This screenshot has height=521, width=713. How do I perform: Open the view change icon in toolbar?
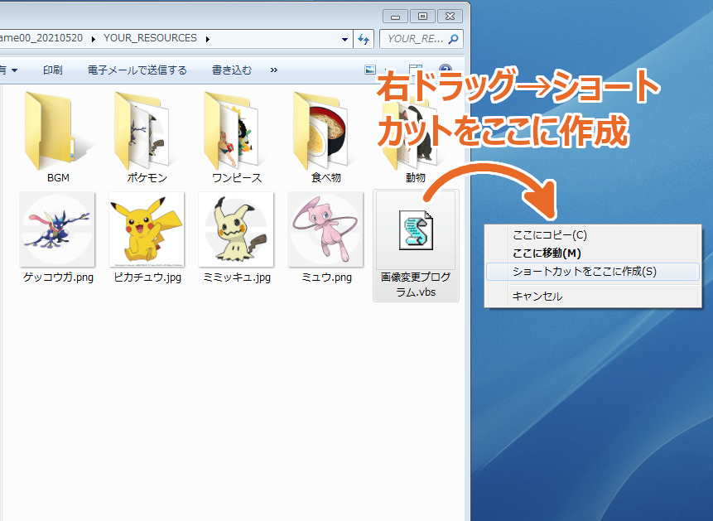coord(370,70)
